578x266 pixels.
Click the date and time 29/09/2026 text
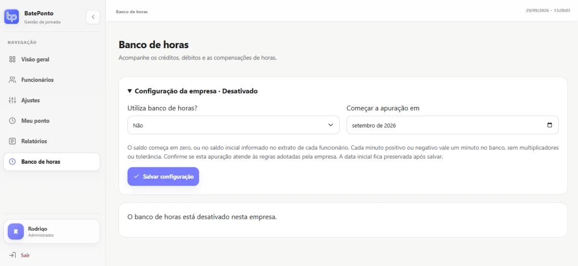coord(548,10)
